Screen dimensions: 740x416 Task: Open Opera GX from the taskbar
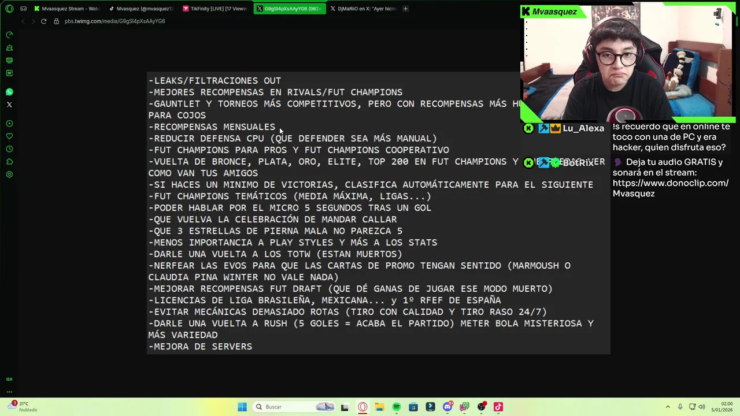tap(362, 407)
